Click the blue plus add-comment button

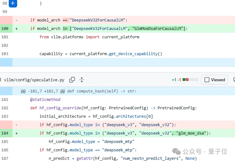tap(12, 3)
